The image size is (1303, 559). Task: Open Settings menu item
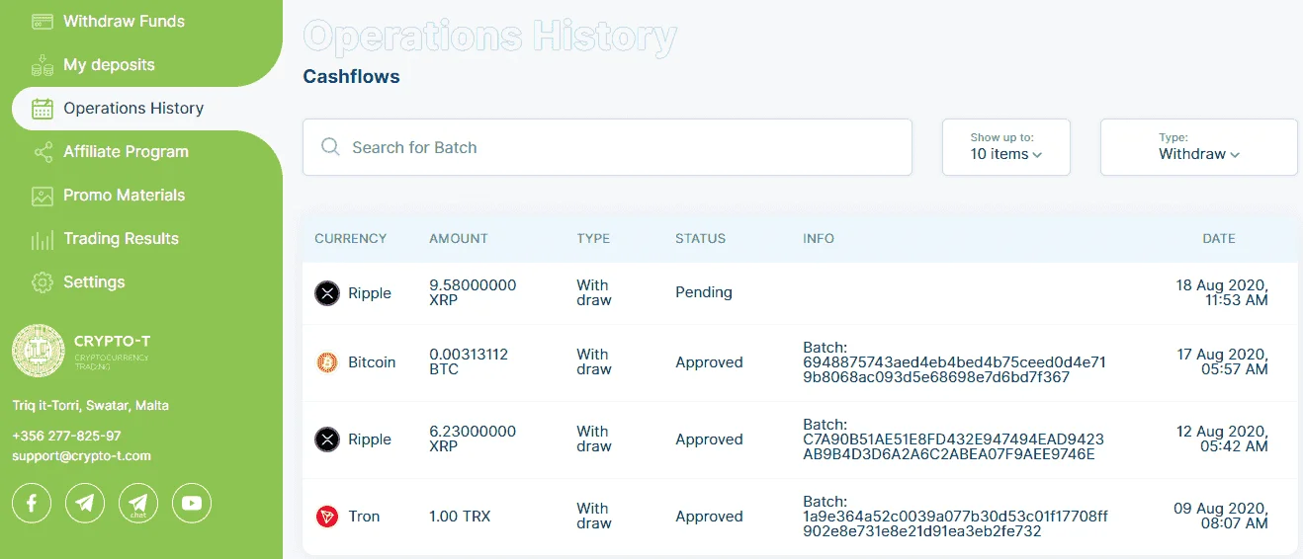[x=94, y=282]
